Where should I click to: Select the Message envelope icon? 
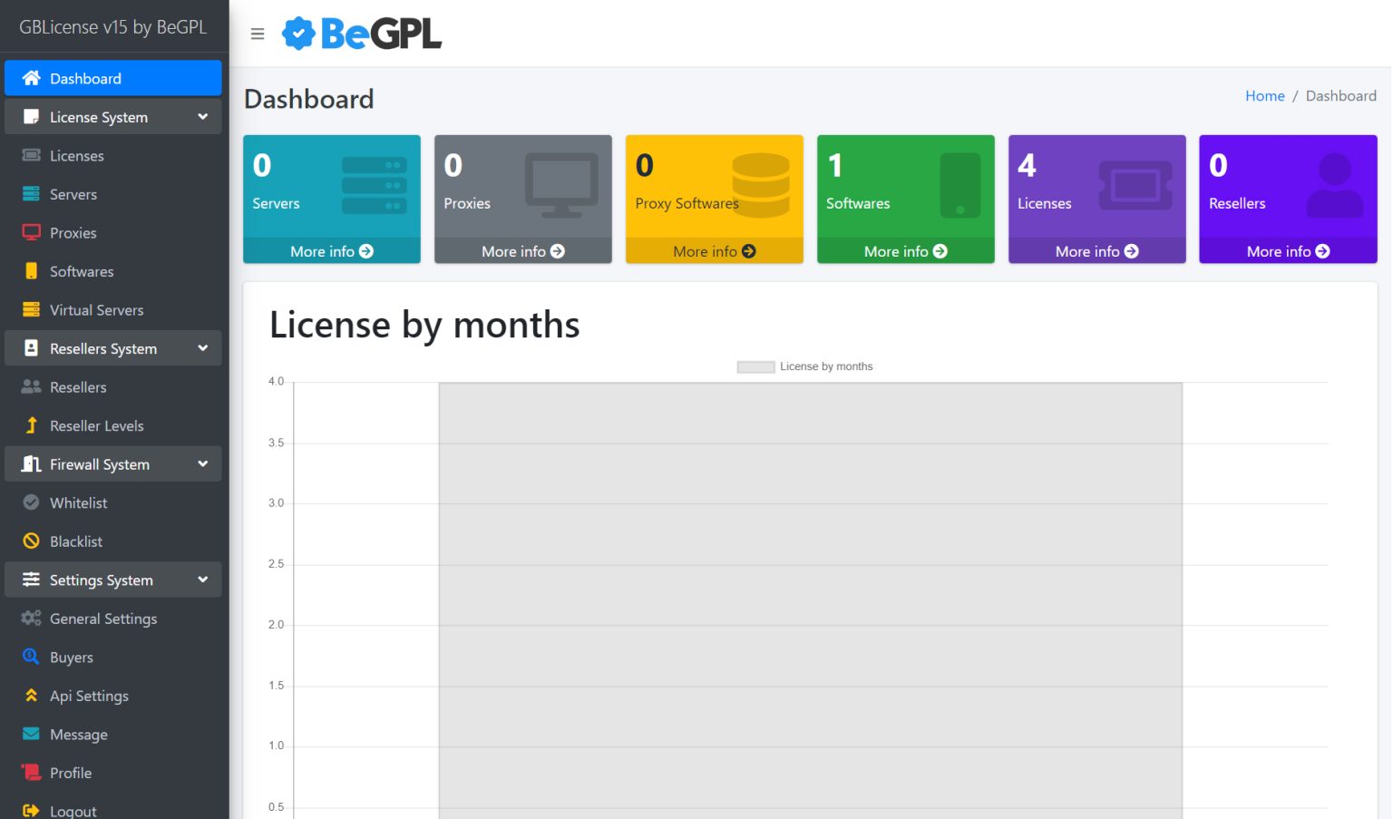tap(30, 734)
